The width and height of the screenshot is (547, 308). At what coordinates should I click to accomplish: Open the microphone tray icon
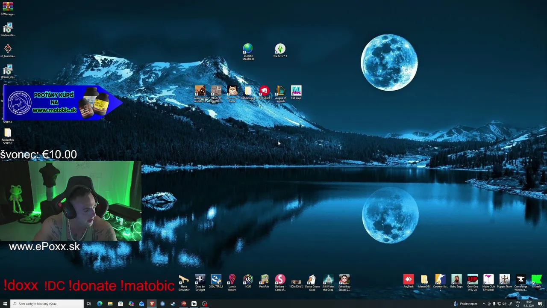pos(494,304)
